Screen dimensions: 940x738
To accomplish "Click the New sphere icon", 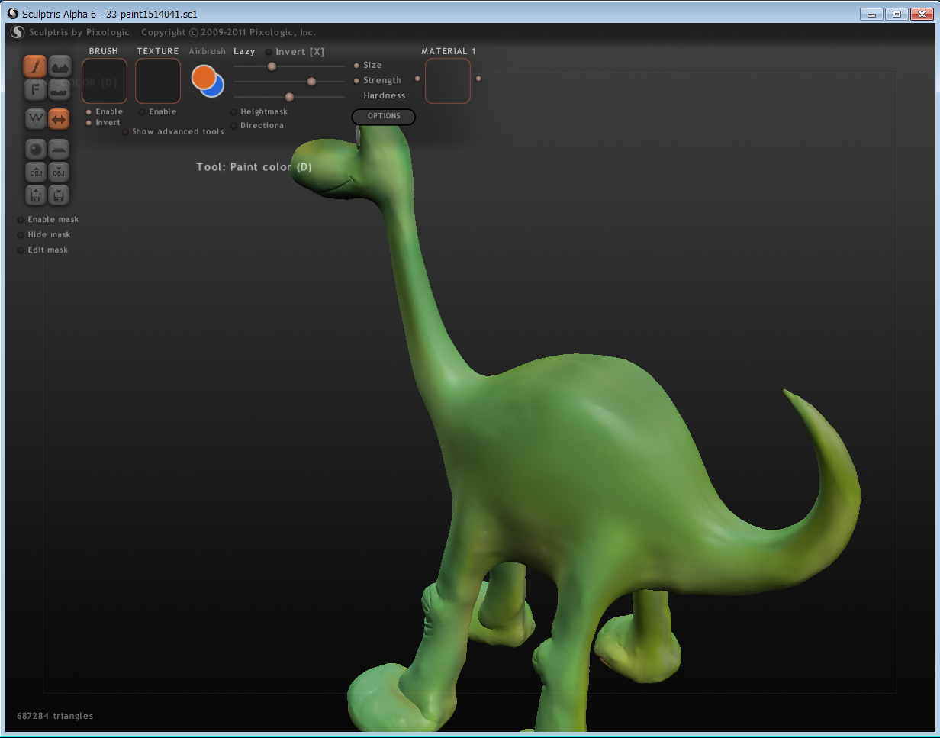I will (x=35, y=148).
